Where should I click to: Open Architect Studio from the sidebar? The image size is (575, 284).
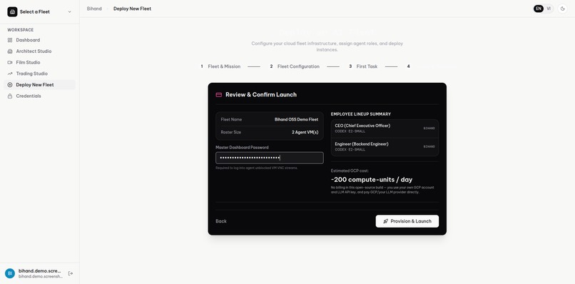tap(40, 51)
